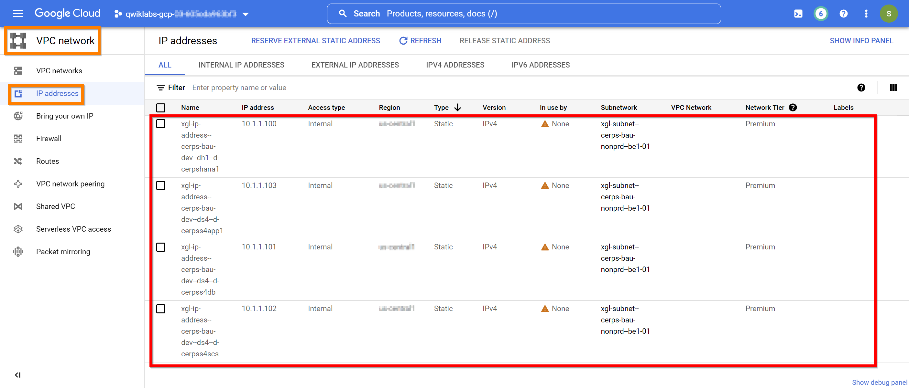Select IP addresses in sidebar
Image resolution: width=909 pixels, height=388 pixels.
coord(57,93)
